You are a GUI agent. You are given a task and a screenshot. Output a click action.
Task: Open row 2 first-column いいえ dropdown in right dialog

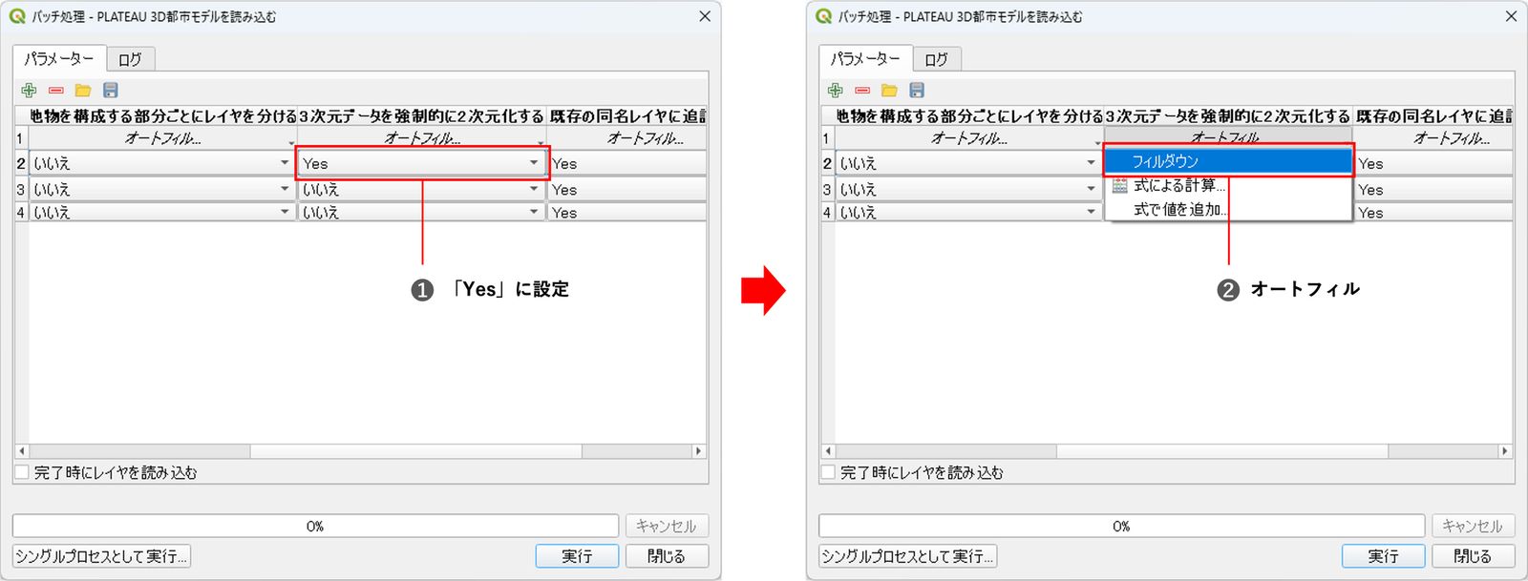click(969, 163)
